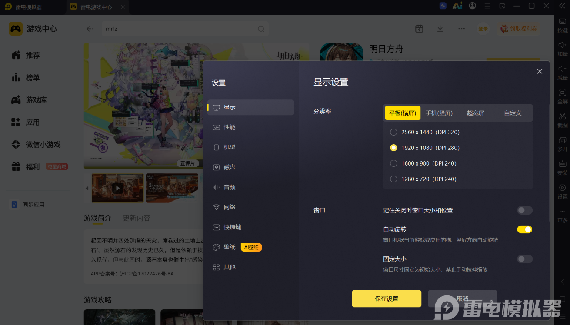Focus the search field containing mrfz
Image resolution: width=570 pixels, height=325 pixels.
tap(185, 29)
